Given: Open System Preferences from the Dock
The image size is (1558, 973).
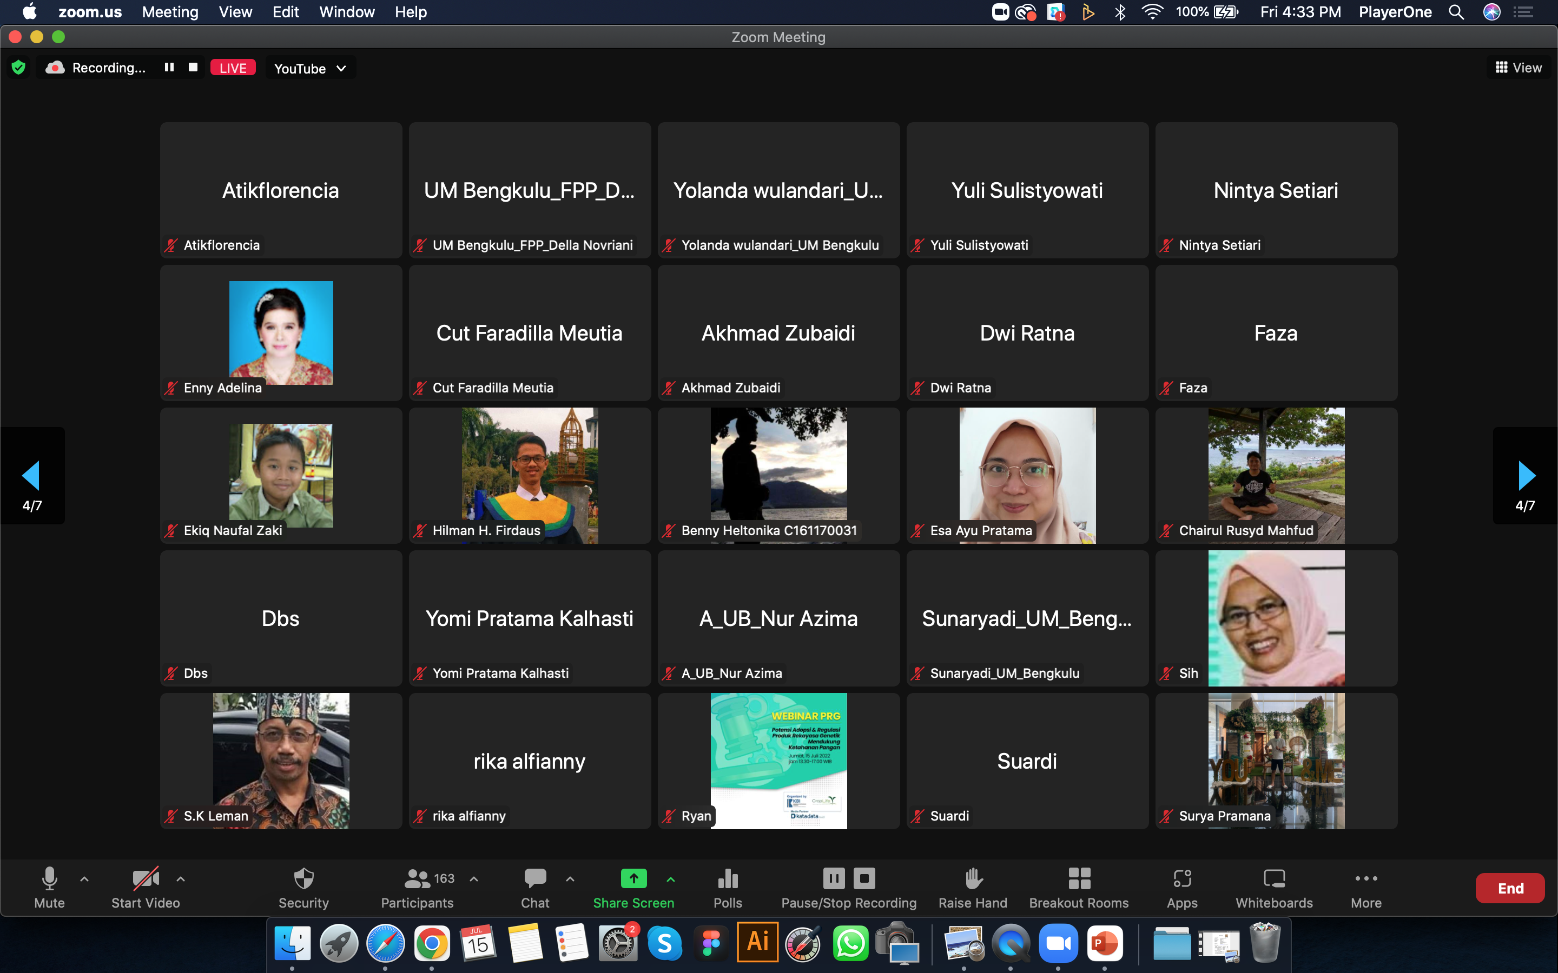Looking at the screenshot, I should [x=618, y=943].
